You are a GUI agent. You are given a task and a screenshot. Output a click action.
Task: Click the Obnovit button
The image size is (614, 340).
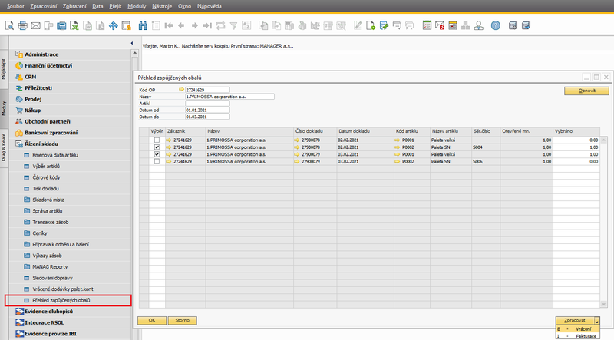pos(586,91)
